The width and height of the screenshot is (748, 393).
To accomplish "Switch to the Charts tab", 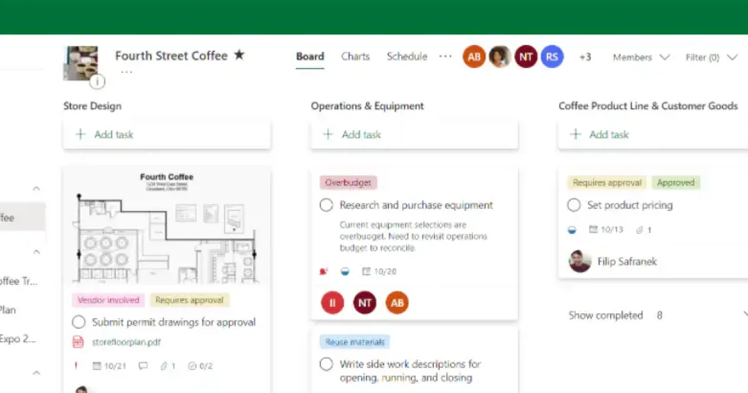I will 355,56.
